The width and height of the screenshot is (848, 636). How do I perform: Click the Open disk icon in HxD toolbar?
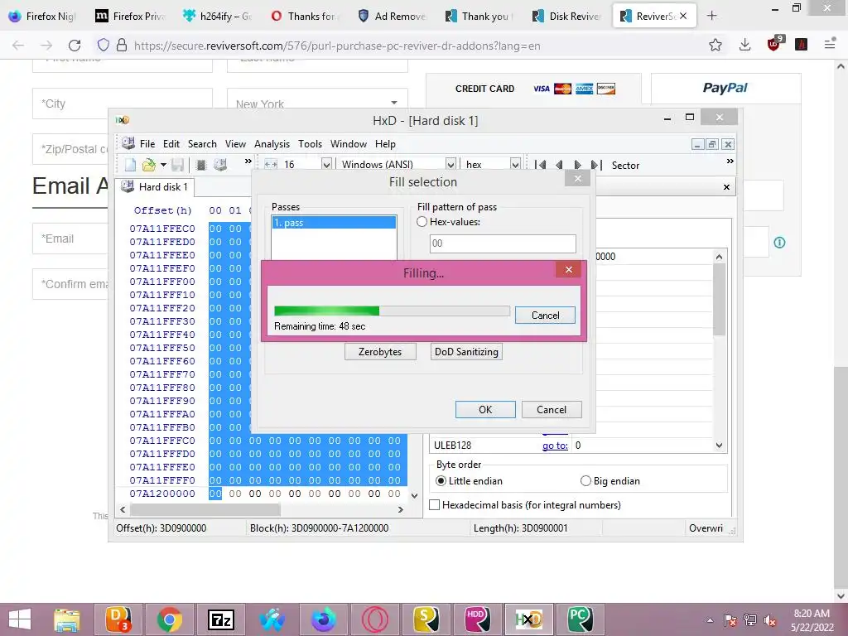pos(220,165)
